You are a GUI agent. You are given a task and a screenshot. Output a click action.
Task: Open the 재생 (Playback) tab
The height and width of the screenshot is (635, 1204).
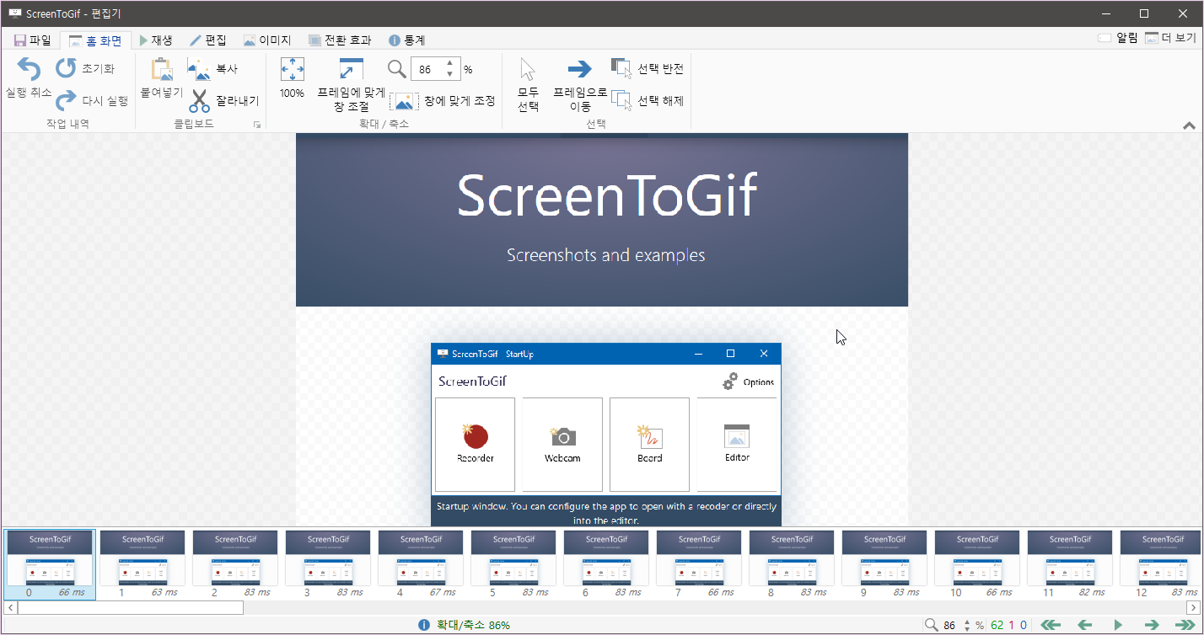coord(156,40)
